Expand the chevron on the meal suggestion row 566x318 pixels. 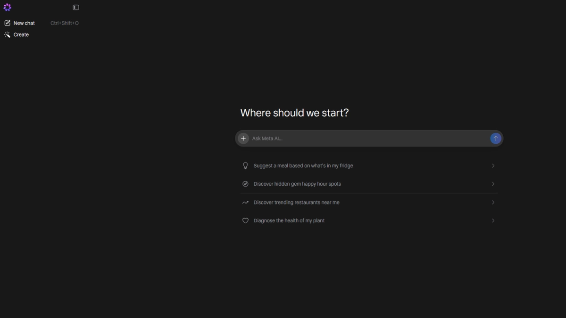coord(493,166)
